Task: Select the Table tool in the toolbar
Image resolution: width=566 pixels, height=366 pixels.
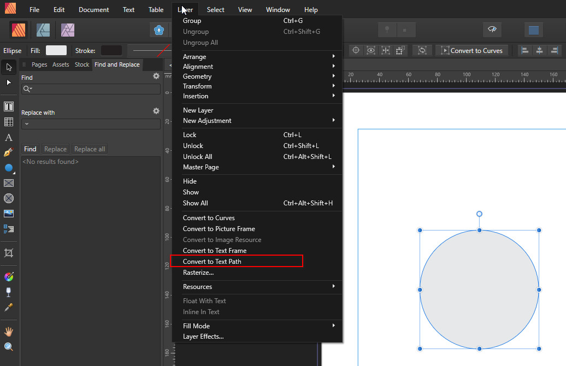Action: 9,122
